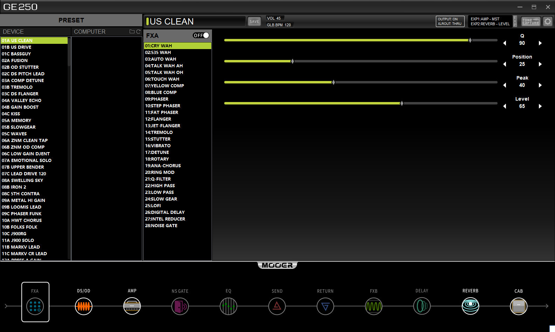Select the AMP module icon
The image size is (555, 332).
[x=132, y=306]
